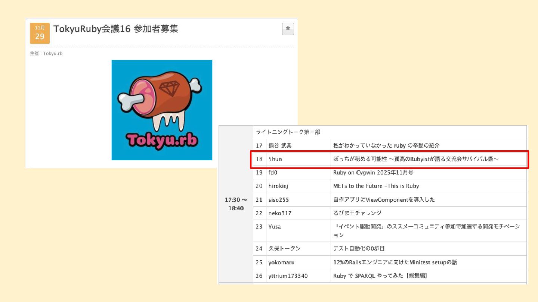Viewport: 538px width, 302px height.
Task: Click talk number 22 cell
Action: point(259,213)
